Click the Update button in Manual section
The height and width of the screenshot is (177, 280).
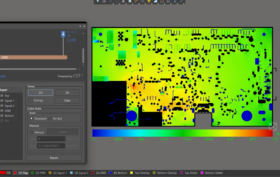(x=62, y=132)
